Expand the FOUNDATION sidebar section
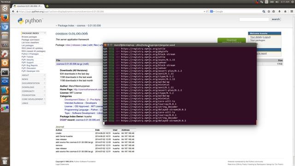The width and height of the screenshot is (295, 166). click(x=34, y=95)
